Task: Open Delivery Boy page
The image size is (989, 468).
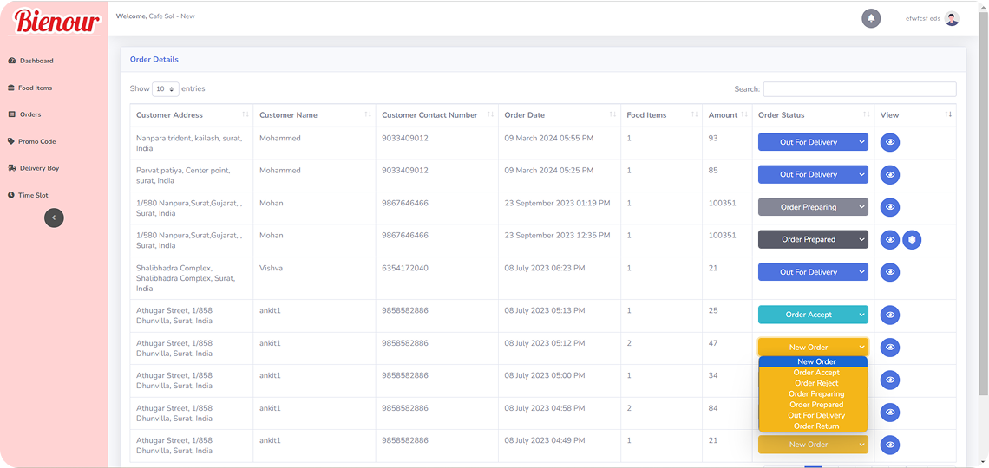Action: coord(40,168)
